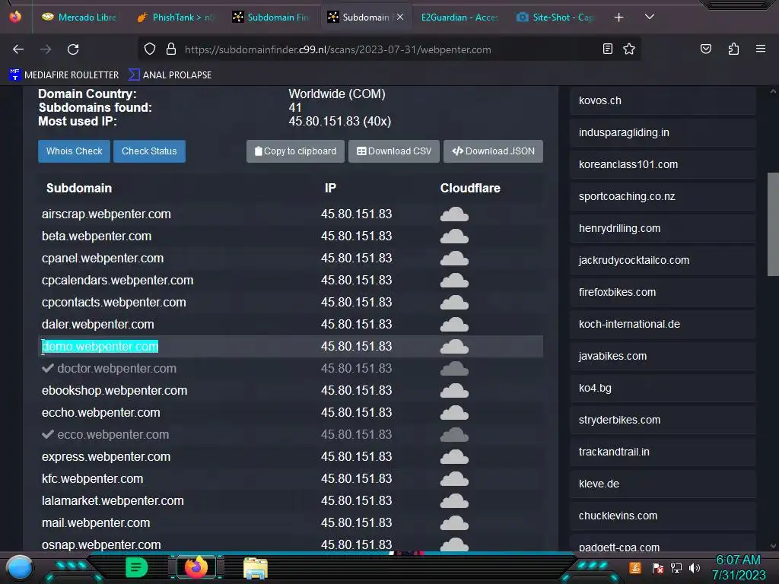Click cloud icon in airscrap.webpenter.com row
Screen dimensions: 779x584
454,214
